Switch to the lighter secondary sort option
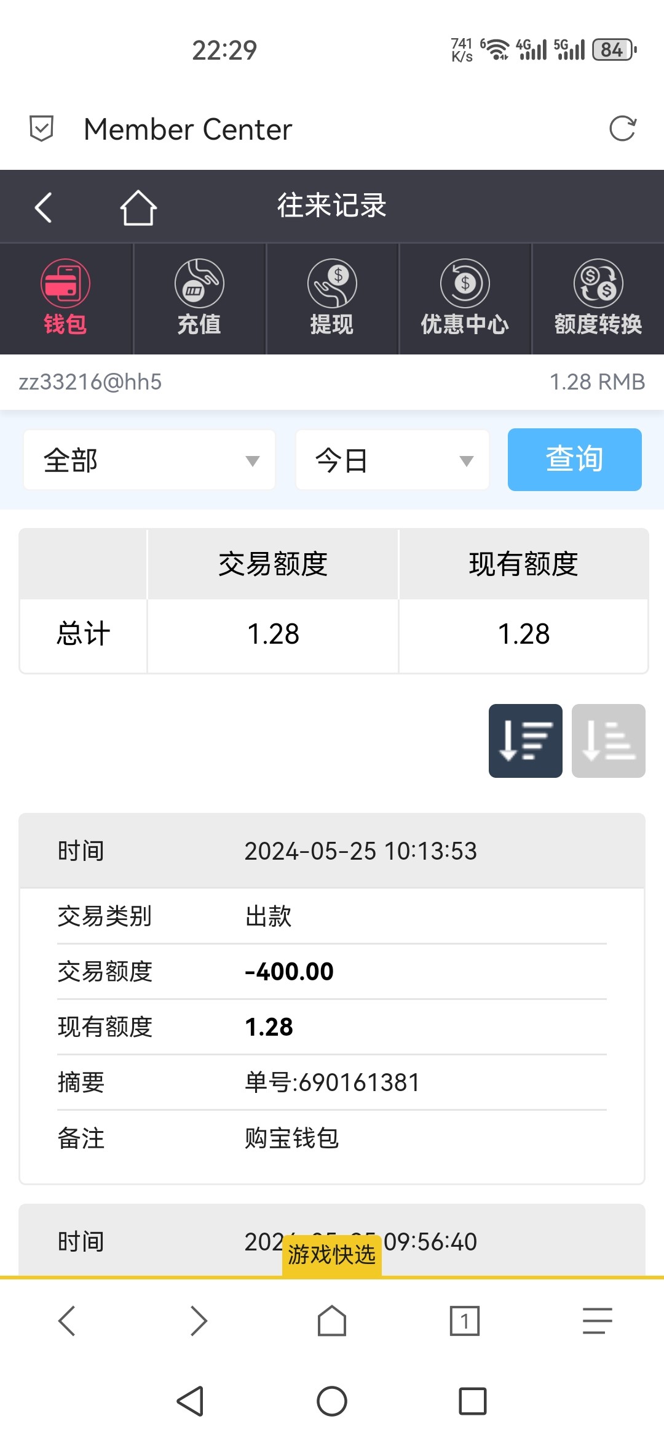The image size is (664, 1440). point(608,741)
